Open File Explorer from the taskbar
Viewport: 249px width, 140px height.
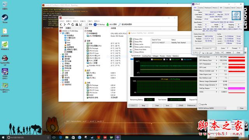pyautogui.click(x=67, y=137)
